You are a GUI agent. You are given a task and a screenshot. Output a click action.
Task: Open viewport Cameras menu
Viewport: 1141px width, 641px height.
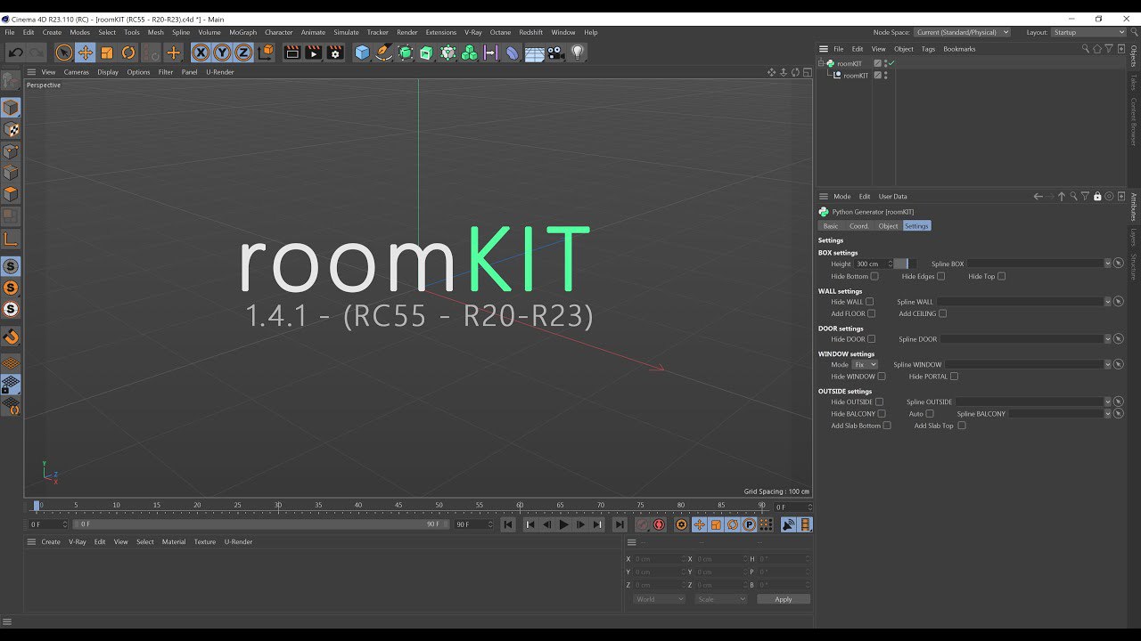(76, 72)
